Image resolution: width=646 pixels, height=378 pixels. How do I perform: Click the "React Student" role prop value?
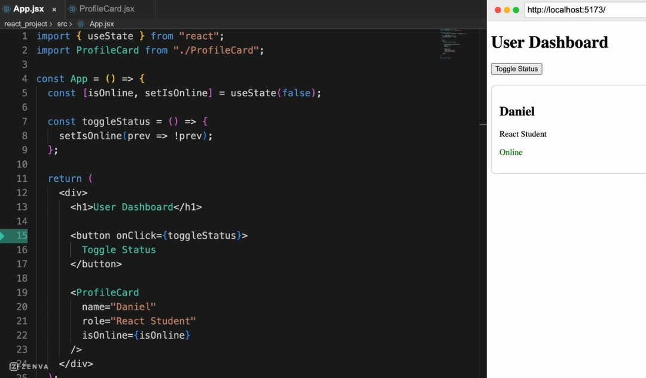point(153,321)
